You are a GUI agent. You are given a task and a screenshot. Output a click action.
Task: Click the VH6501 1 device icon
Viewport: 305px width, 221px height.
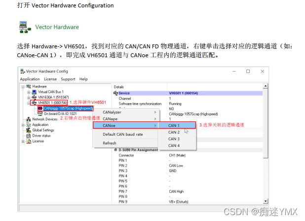(34, 103)
